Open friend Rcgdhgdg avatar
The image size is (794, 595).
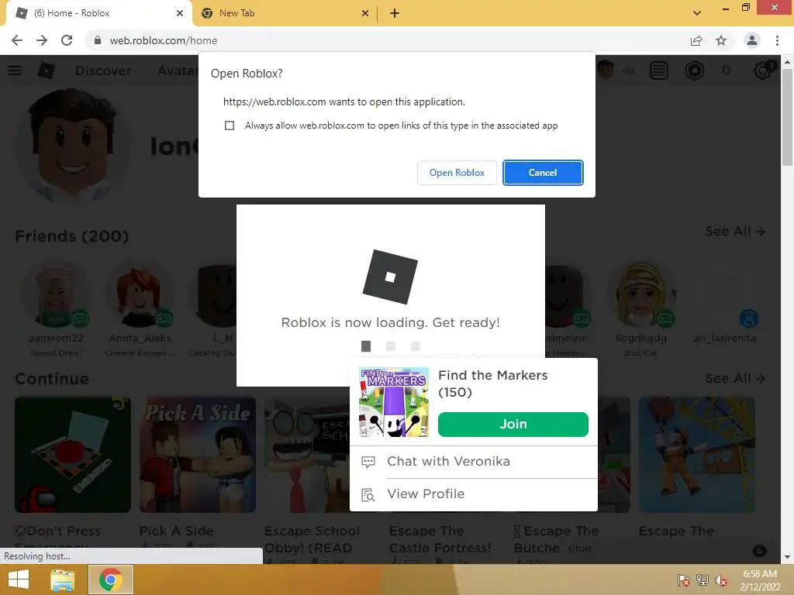point(641,294)
